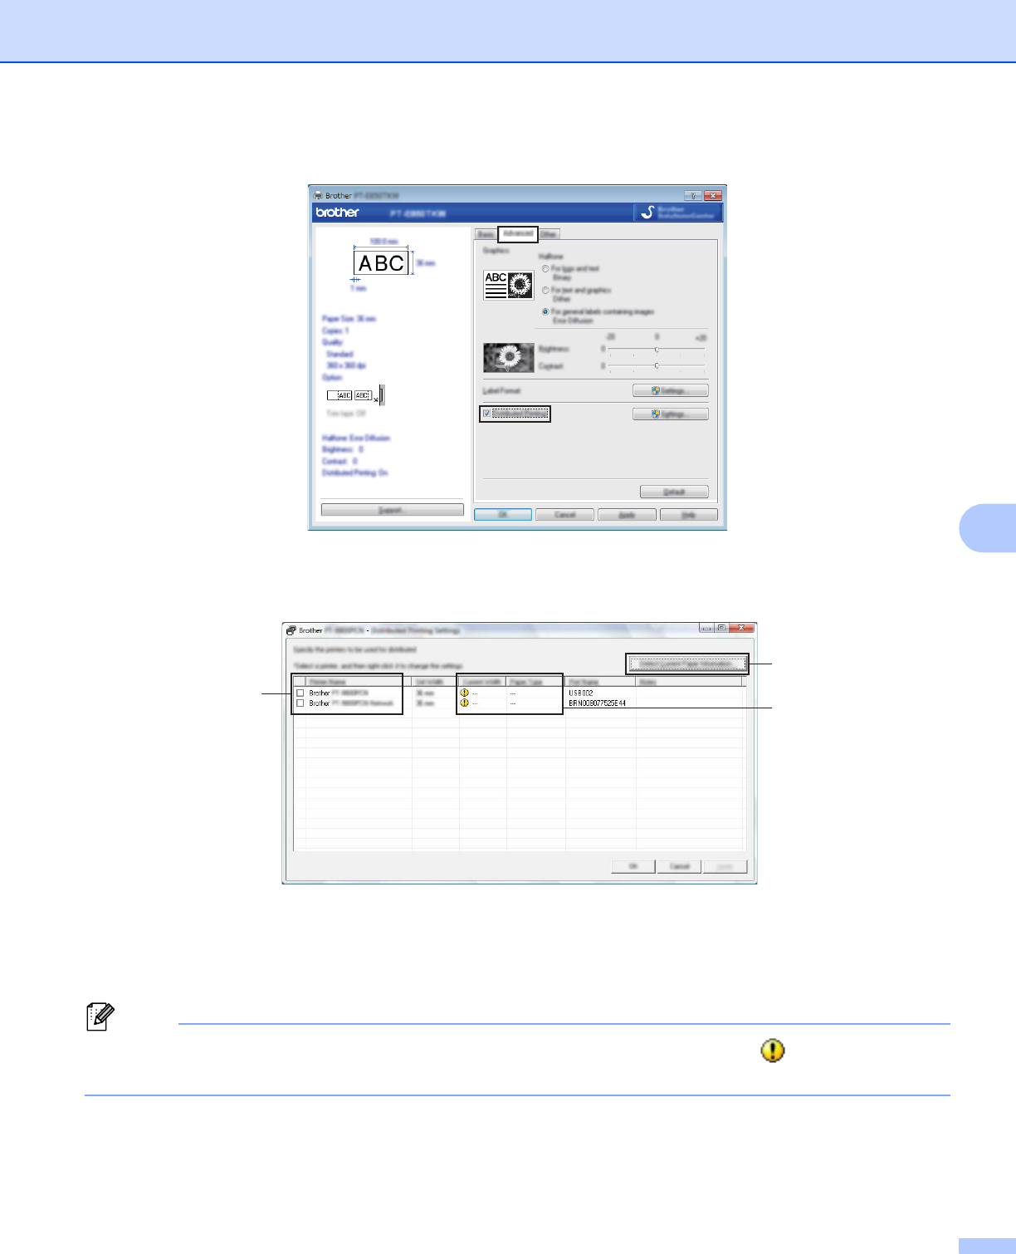Click Apply in the printer properties dialog
Viewport: 1016px width, 1254px height.
pyautogui.click(x=627, y=515)
